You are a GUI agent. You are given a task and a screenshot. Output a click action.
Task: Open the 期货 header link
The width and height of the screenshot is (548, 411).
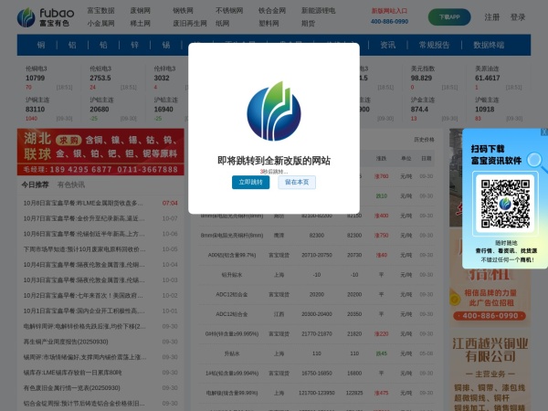pos(308,24)
